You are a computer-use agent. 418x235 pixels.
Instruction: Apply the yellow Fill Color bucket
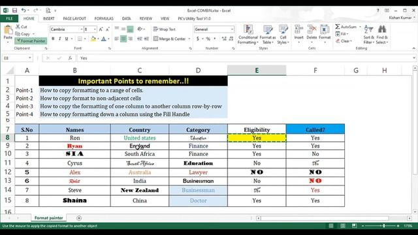(x=93, y=39)
